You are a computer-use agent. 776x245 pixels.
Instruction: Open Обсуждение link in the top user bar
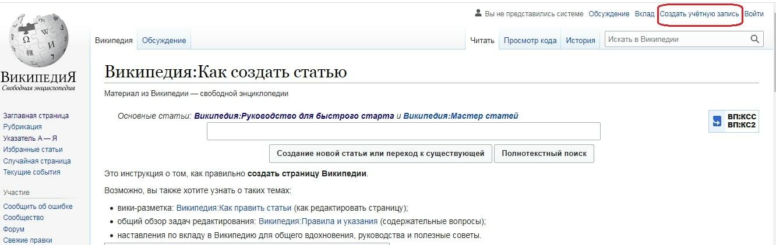coord(609,14)
